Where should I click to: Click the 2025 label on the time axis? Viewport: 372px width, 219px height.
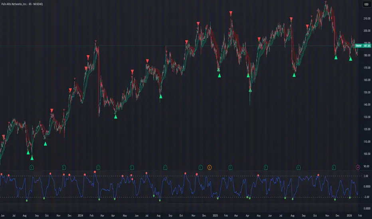click(215, 215)
